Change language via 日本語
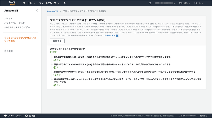This screenshot has height=118, width=212. coord(32,116)
